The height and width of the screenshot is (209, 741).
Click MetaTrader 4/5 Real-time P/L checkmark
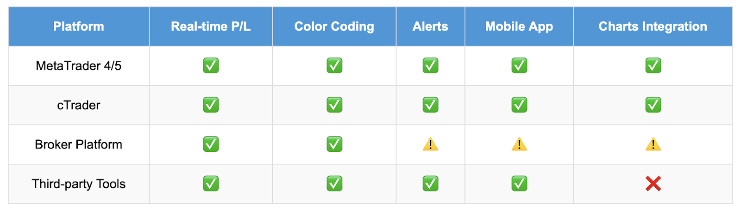(211, 66)
